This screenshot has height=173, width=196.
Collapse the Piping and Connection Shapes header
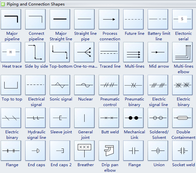click(98, 4)
